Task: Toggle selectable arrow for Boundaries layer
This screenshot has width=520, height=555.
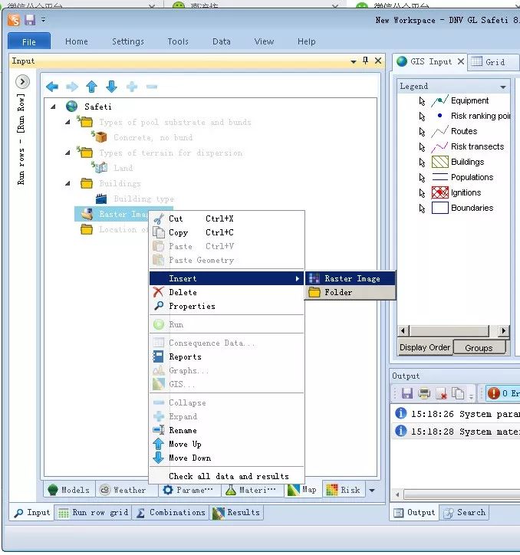Action: point(422,208)
